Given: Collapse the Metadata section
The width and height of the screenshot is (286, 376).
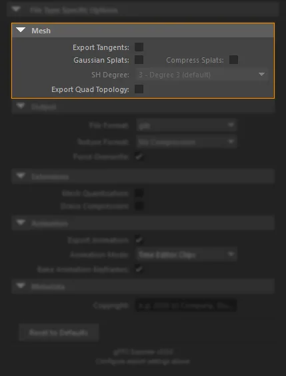Looking at the screenshot, I should click(21, 285).
